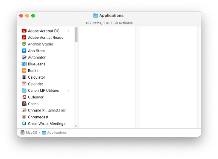Image resolution: width=218 pixels, height=159 pixels.
Task: Click the Adobe Acrobat Reader icon
Action: [x=24, y=37]
